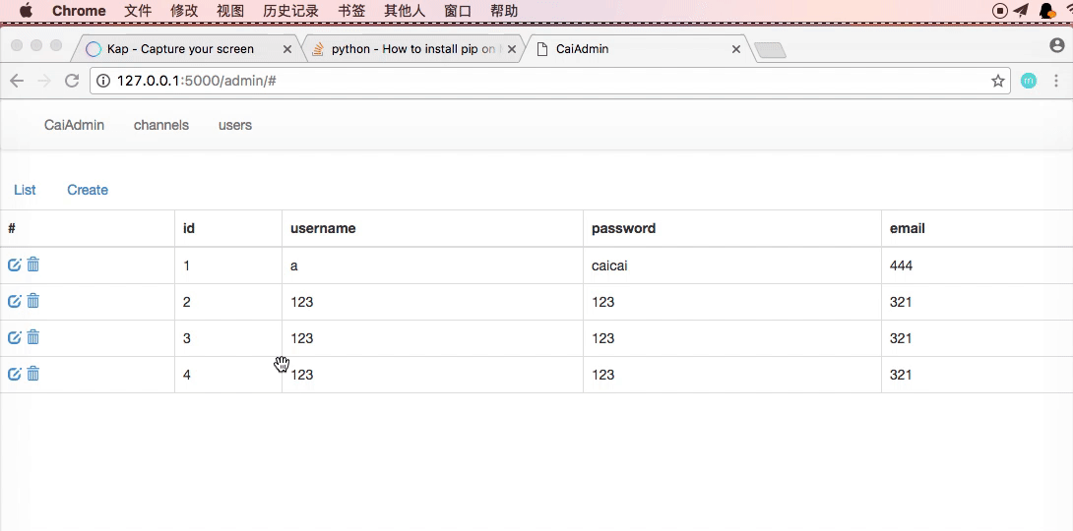The width and height of the screenshot is (1073, 531).
Task: Open the Chrome profile avatar icon
Action: (1056, 46)
